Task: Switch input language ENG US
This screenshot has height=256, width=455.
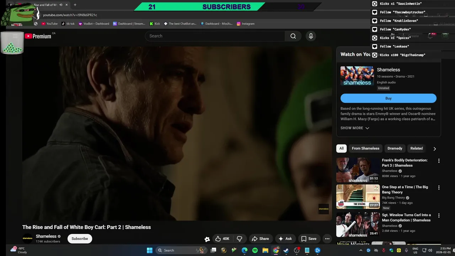Action: (x=415, y=250)
